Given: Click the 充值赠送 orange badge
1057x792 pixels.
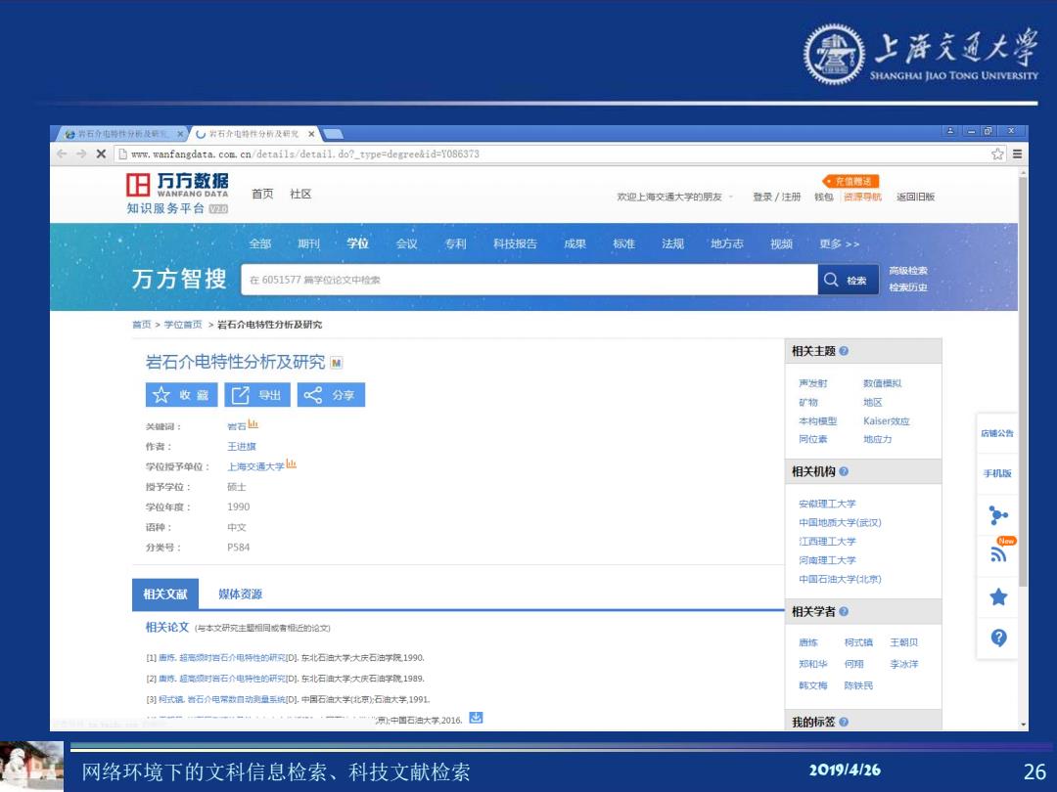Looking at the screenshot, I should [x=850, y=181].
